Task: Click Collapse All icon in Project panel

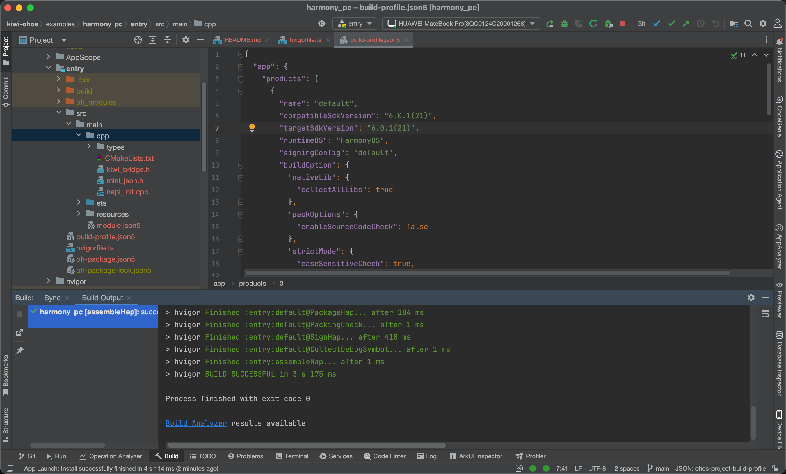Action: coord(167,40)
